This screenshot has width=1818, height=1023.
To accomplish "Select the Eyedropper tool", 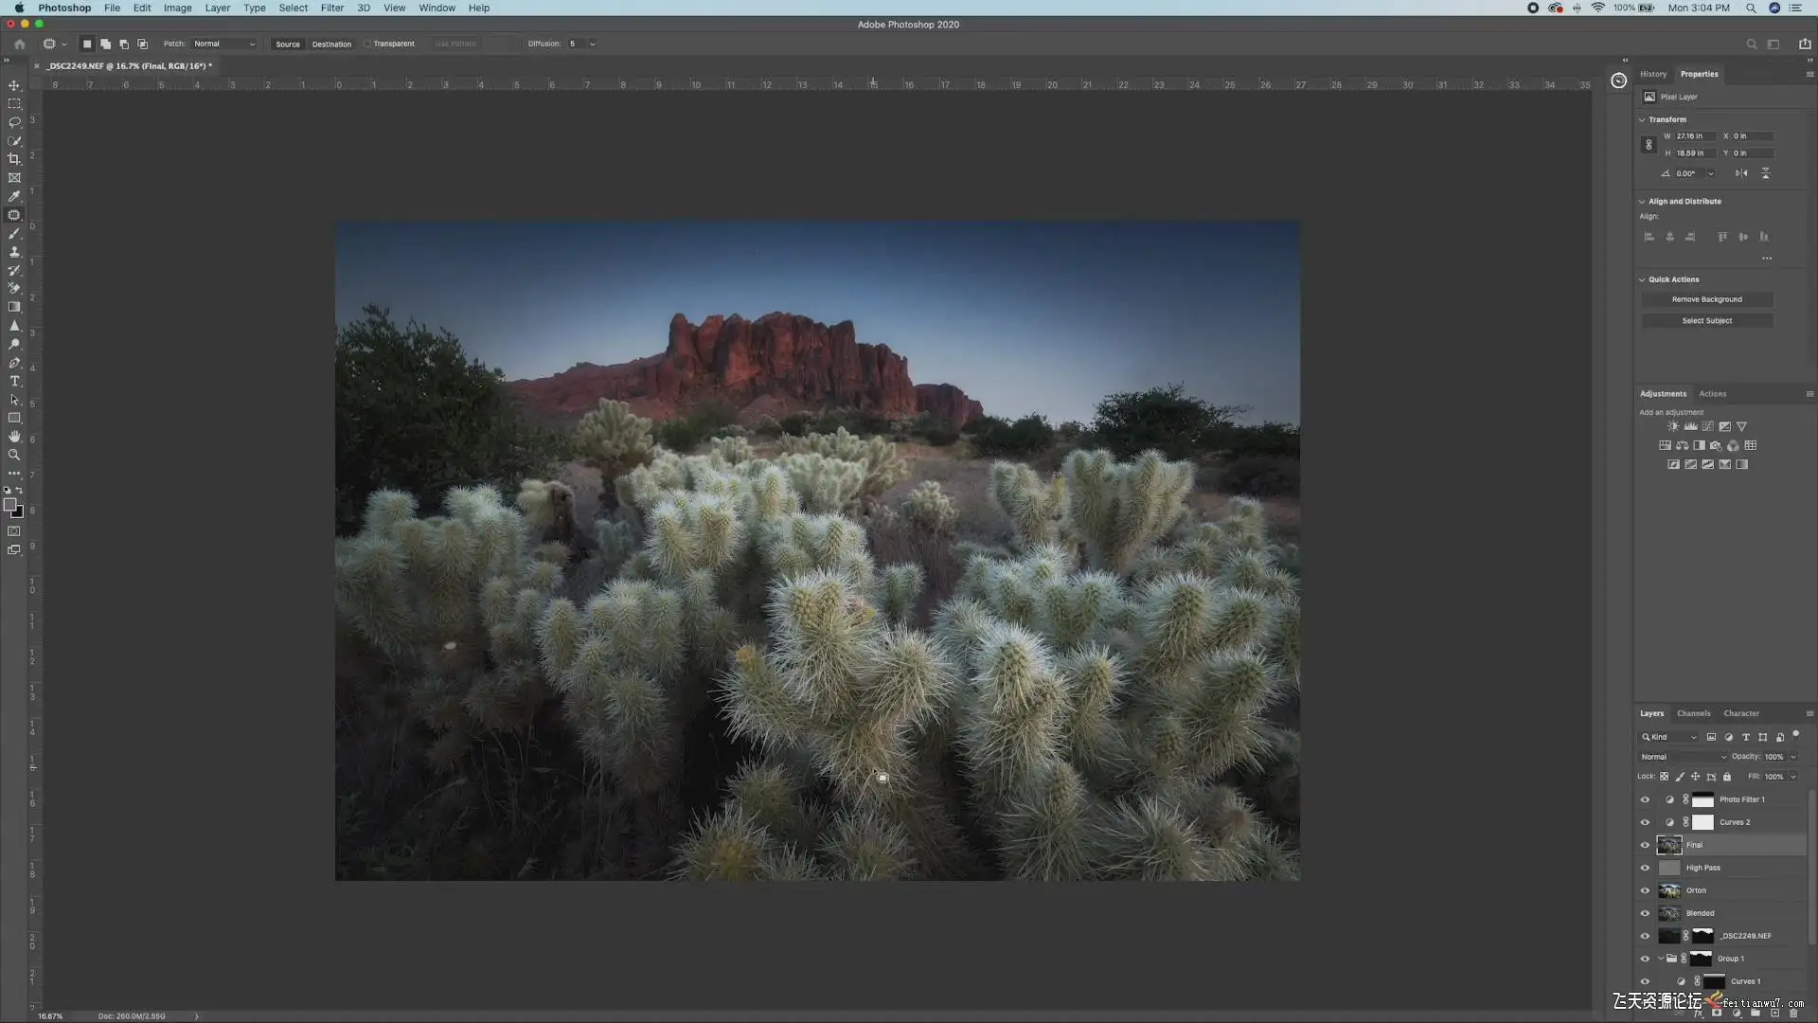I will pyautogui.click(x=14, y=196).
